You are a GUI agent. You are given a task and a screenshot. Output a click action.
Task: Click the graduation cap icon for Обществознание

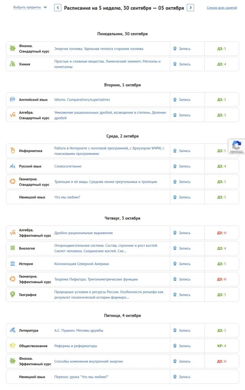[13, 346]
